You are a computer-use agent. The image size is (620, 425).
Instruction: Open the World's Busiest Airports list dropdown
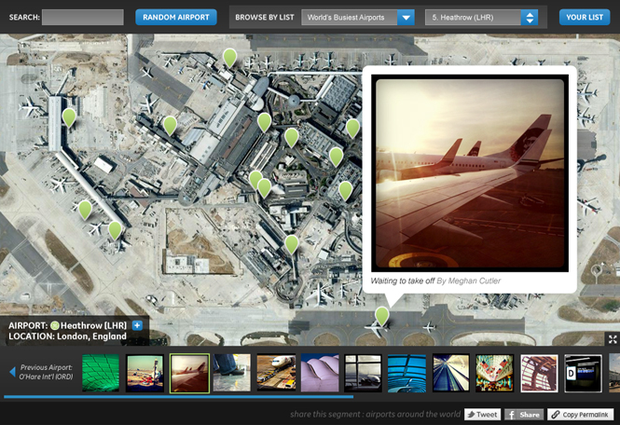point(358,17)
